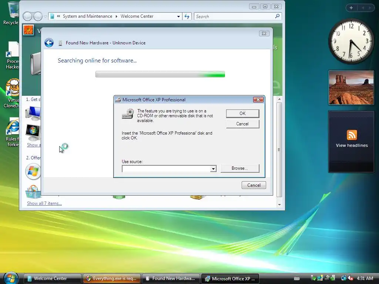The image size is (379, 284).
Task: Switch to Everything.exe taskbar button
Action: (x=112, y=278)
